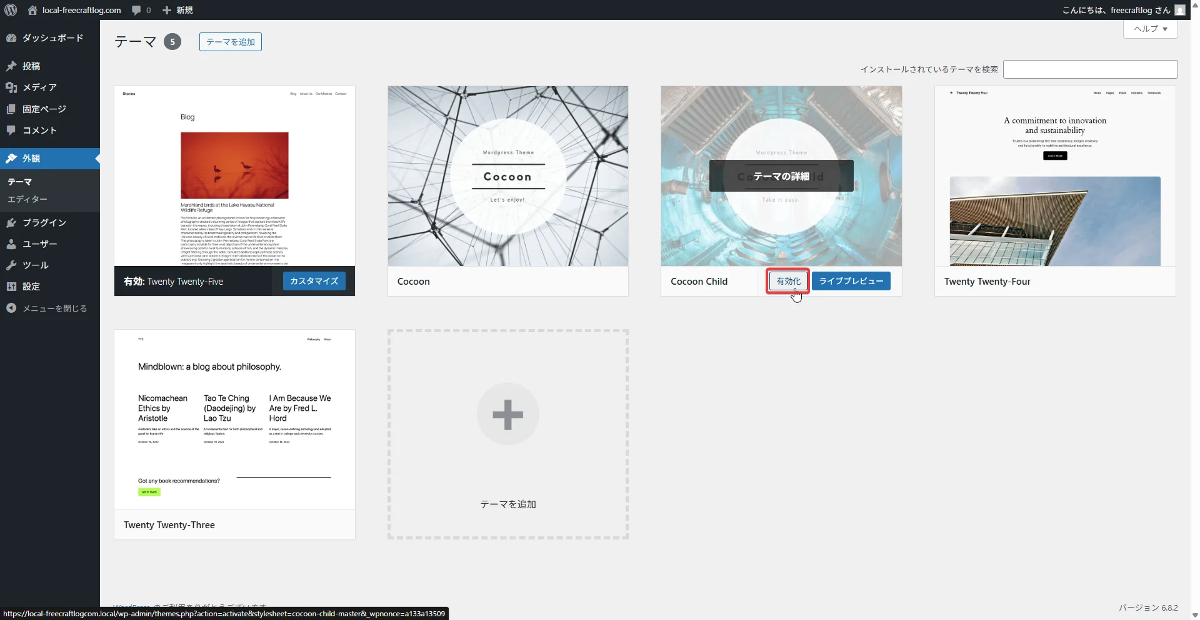Click the plus New (新規) icon in the admin bar
This screenshot has width=1200, height=620.
pos(167,10)
